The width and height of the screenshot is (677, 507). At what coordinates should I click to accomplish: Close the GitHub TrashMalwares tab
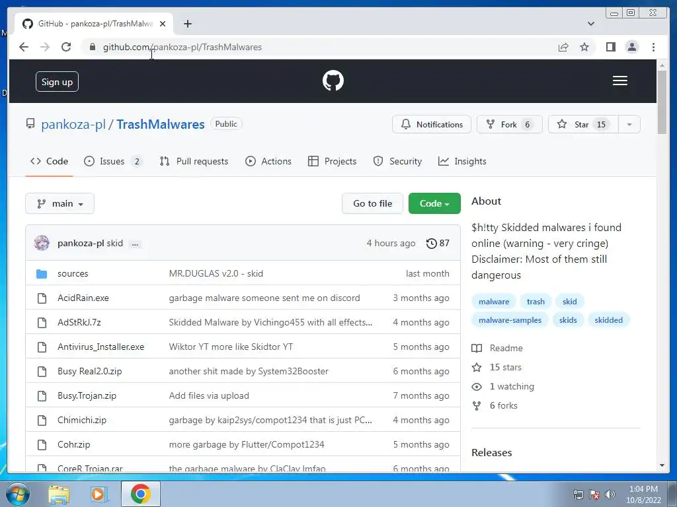pos(163,24)
